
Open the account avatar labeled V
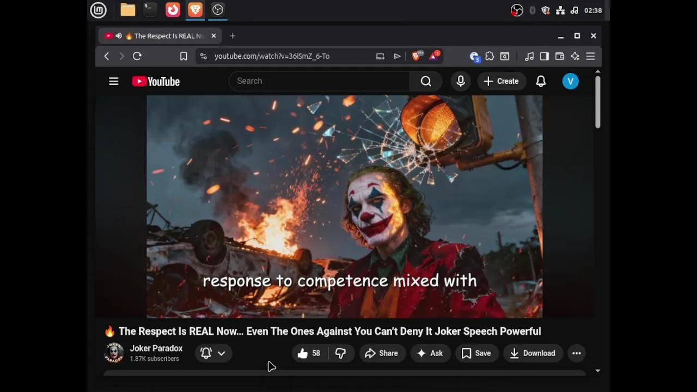[x=570, y=81]
